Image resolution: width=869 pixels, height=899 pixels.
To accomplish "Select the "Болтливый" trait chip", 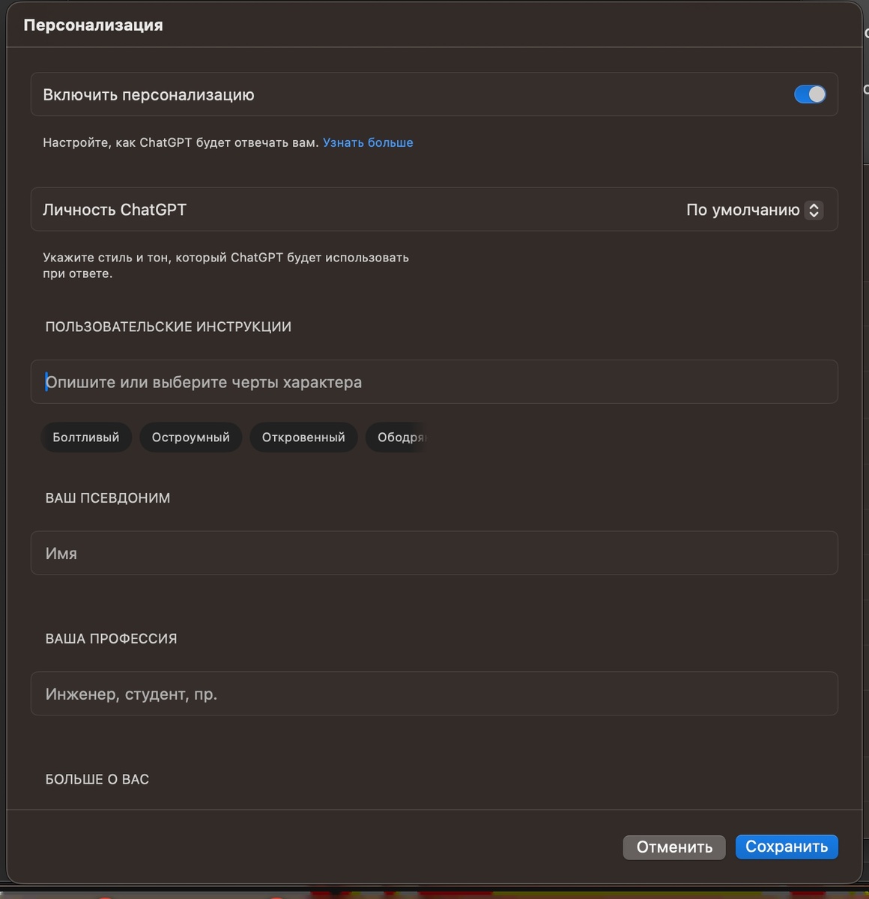I will 86,438.
